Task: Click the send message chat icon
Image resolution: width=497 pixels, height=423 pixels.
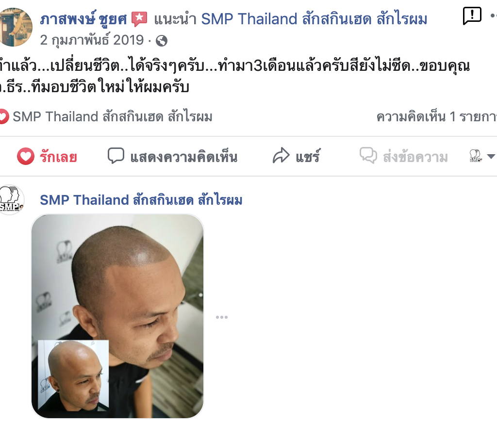Action: click(x=368, y=155)
